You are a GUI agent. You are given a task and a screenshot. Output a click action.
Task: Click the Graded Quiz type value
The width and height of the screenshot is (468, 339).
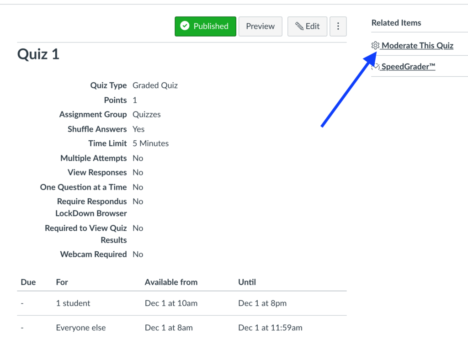coord(155,85)
